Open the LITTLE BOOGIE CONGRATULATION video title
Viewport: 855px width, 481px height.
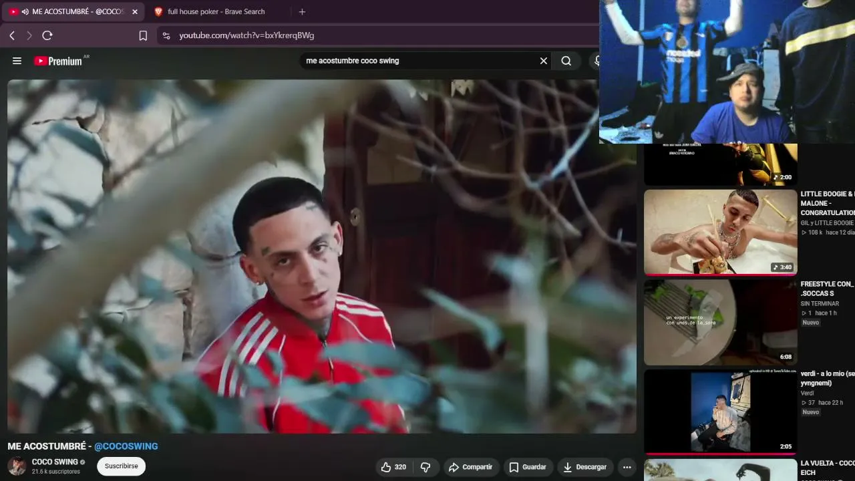click(x=828, y=203)
